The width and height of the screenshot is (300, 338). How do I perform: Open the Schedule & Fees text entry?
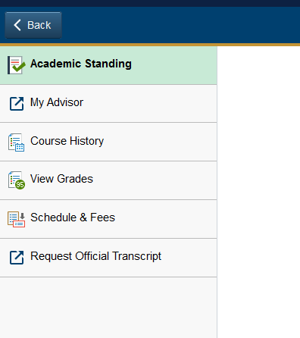pyautogui.click(x=73, y=218)
